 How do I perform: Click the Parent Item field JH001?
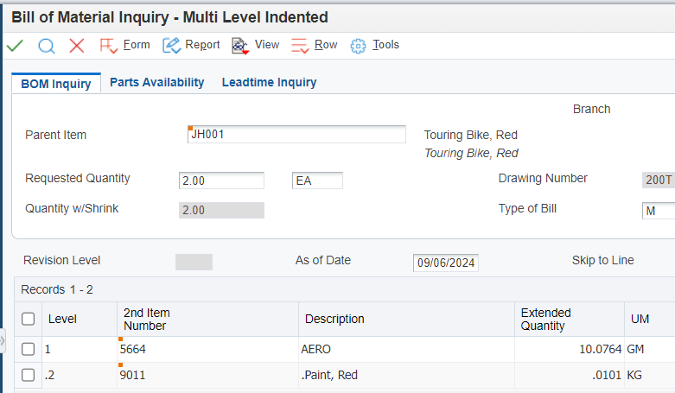(x=296, y=134)
